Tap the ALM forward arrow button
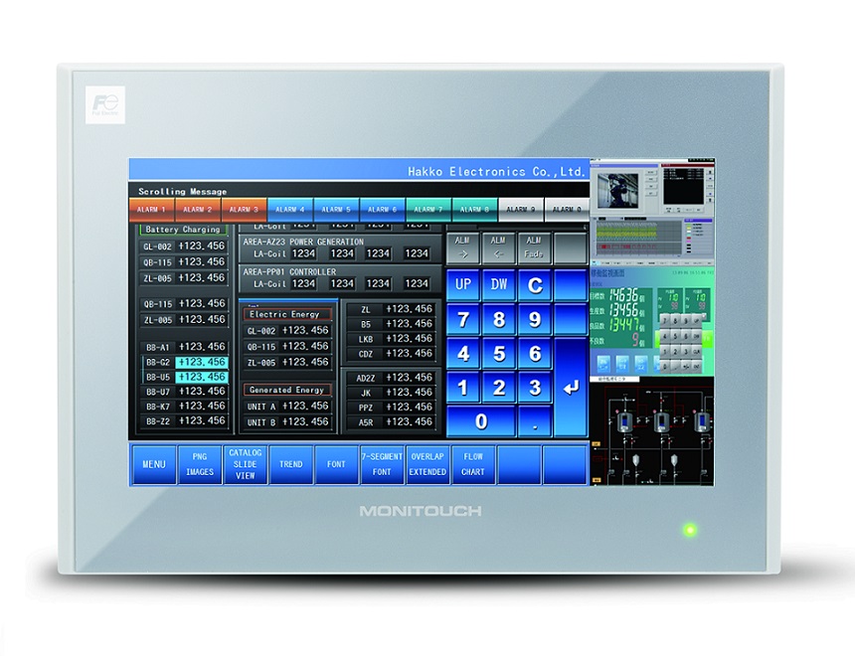 click(x=463, y=247)
